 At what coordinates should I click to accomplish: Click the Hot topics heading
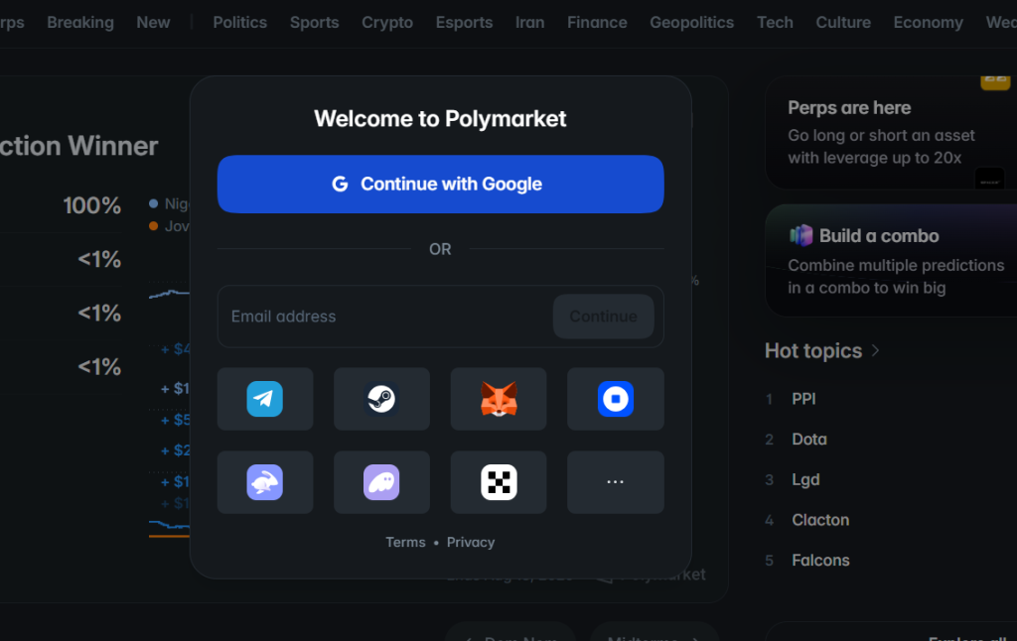click(x=813, y=350)
